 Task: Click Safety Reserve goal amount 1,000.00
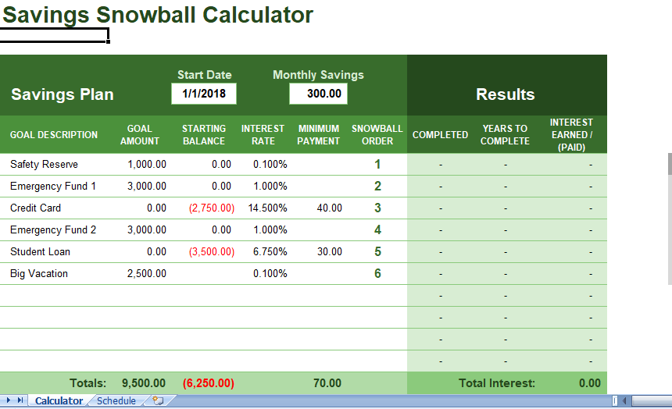(147, 165)
